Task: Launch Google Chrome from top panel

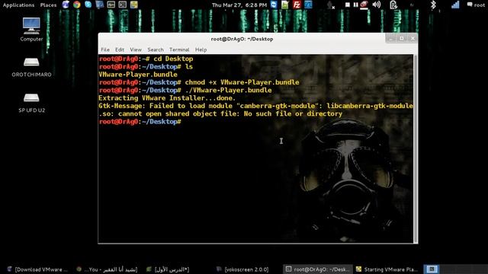Action: coord(77,5)
